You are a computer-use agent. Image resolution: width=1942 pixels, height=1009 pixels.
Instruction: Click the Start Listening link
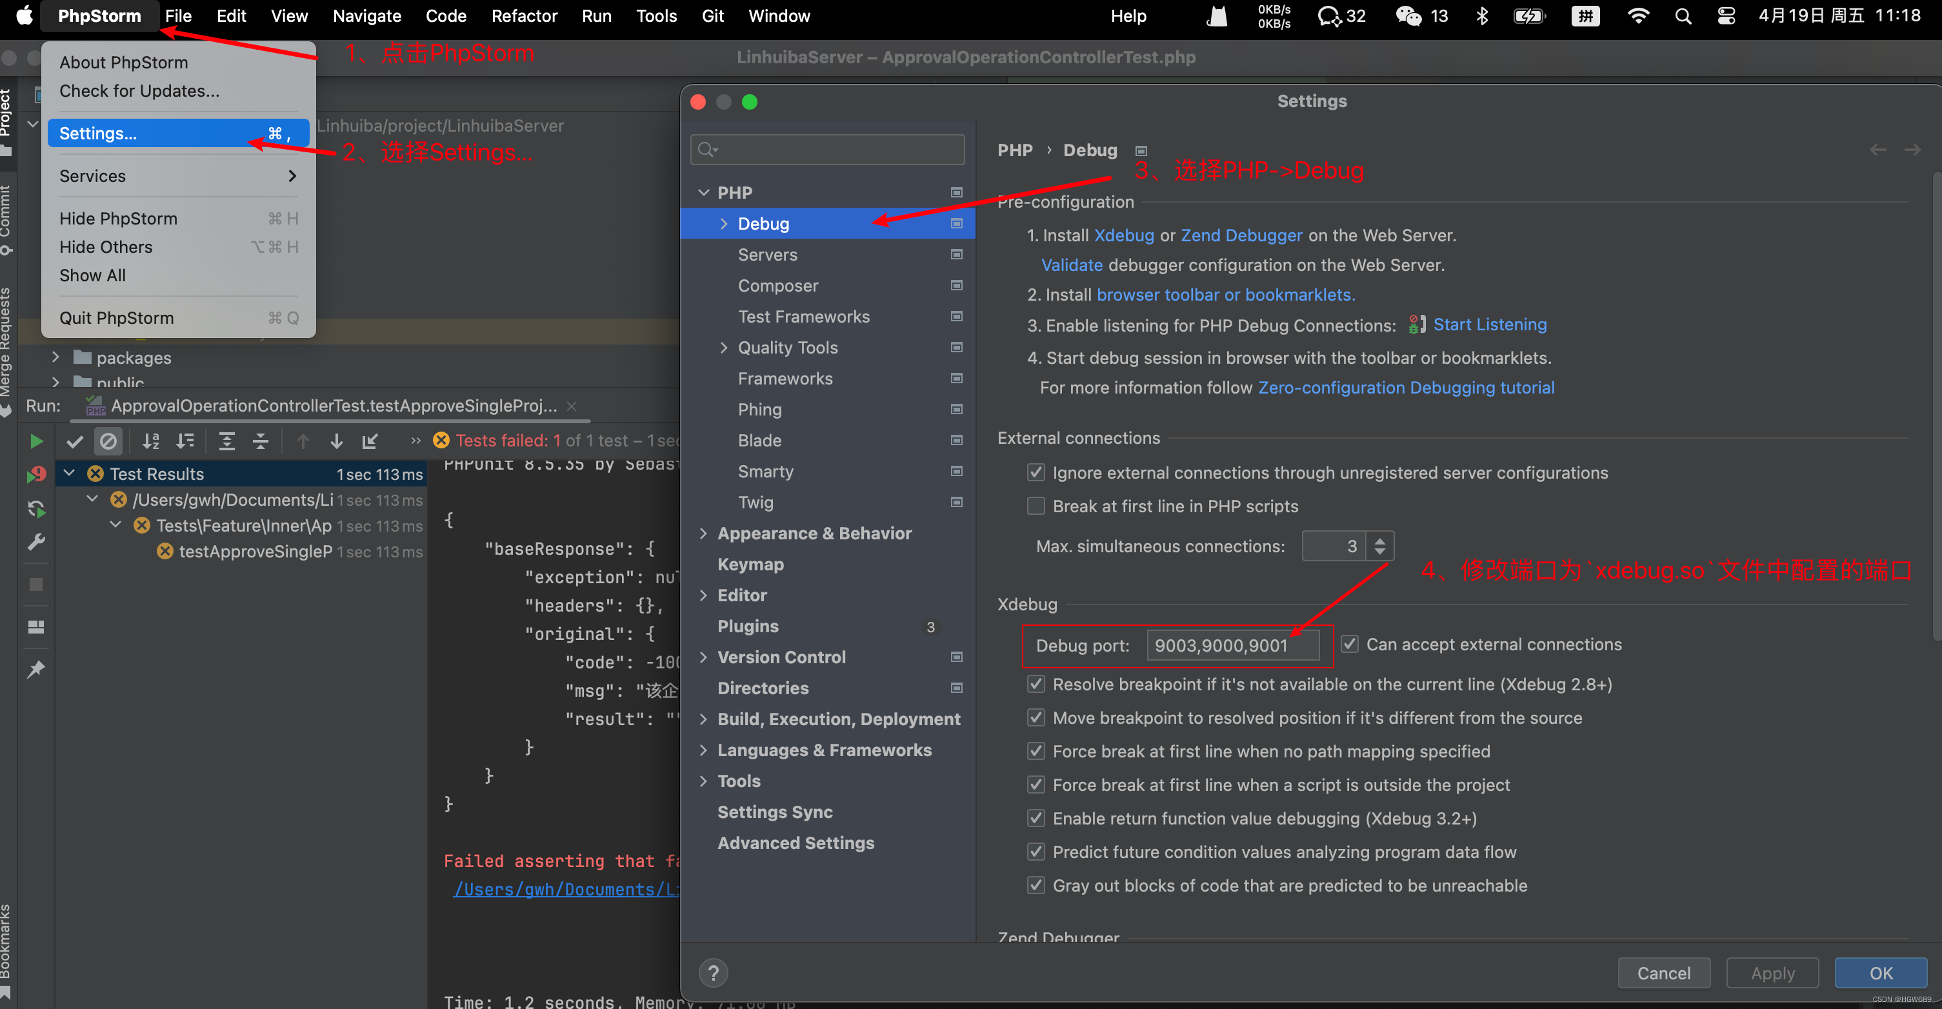1489,325
